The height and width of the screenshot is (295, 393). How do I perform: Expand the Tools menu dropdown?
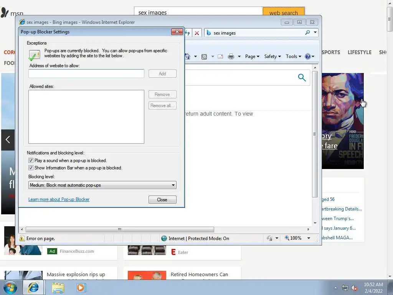(x=294, y=56)
